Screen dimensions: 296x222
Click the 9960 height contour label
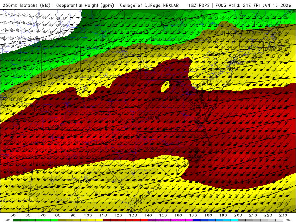[181, 20]
